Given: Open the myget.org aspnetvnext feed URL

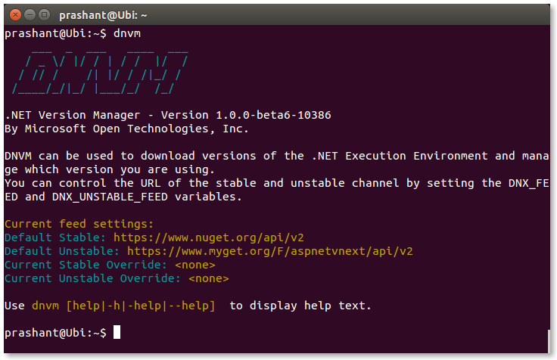Looking at the screenshot, I should tap(270, 251).
